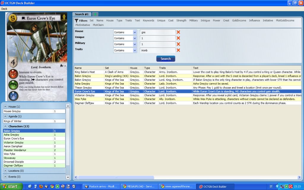Image resolution: width=304 pixels, height=190 pixels.
Task: Open the Military filter Contains dropdown
Action: (x=134, y=44)
